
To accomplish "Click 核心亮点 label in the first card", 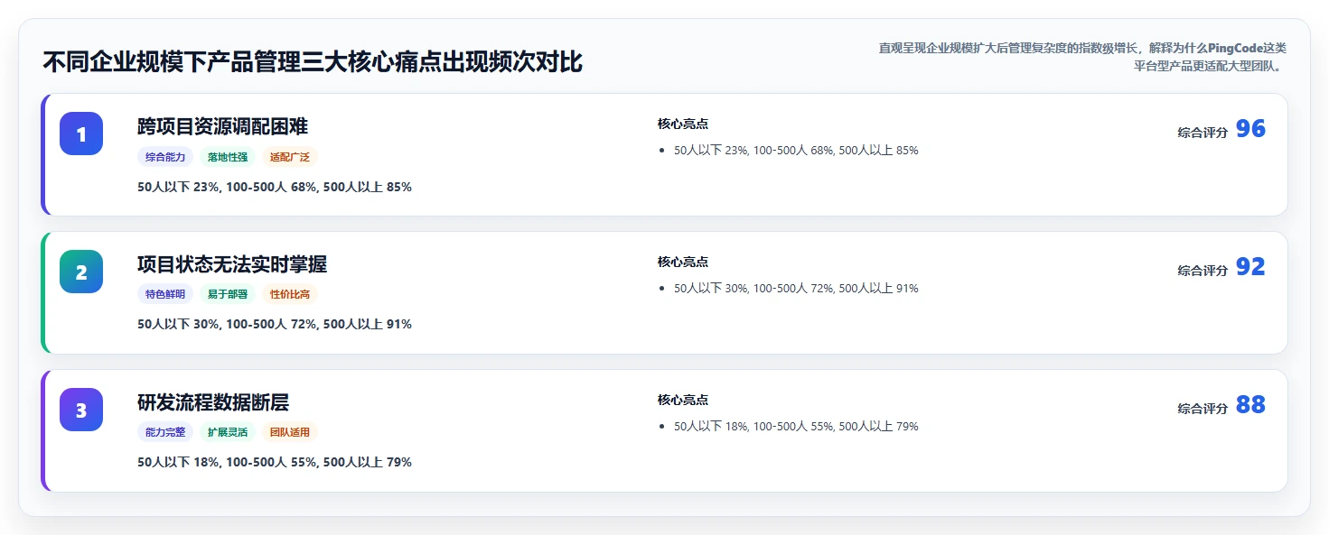I will pos(683,125).
